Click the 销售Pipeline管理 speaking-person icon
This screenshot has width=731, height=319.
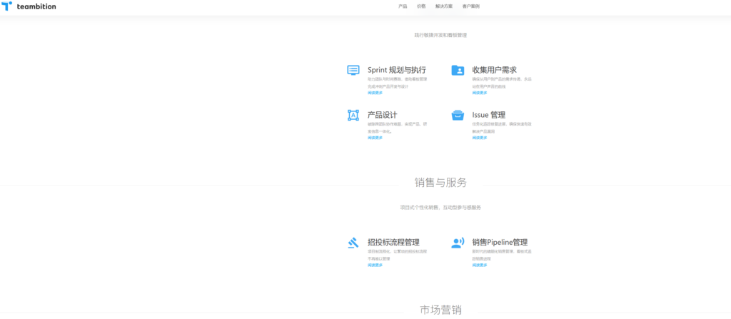(x=458, y=243)
